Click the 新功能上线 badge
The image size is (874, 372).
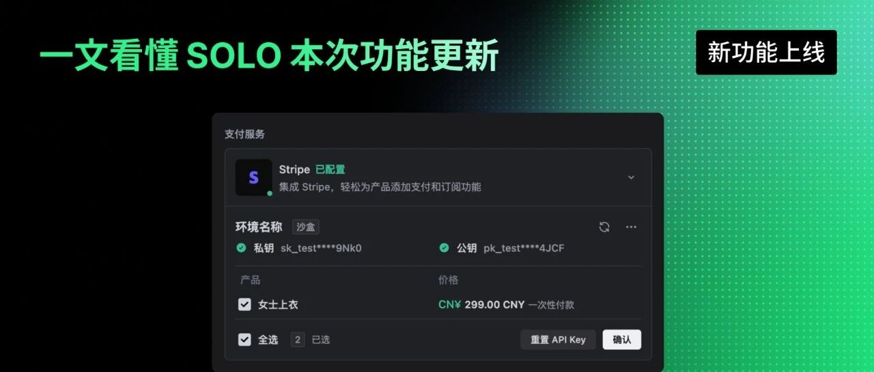point(766,53)
